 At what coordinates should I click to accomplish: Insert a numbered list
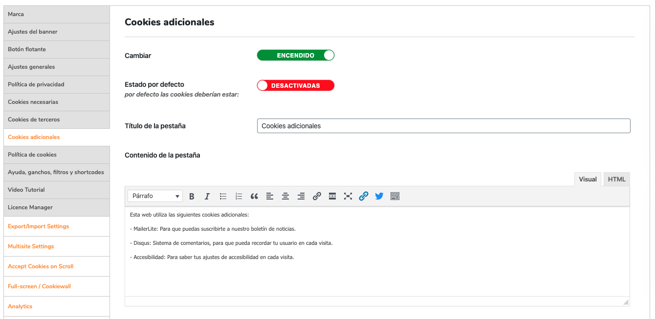click(x=239, y=196)
